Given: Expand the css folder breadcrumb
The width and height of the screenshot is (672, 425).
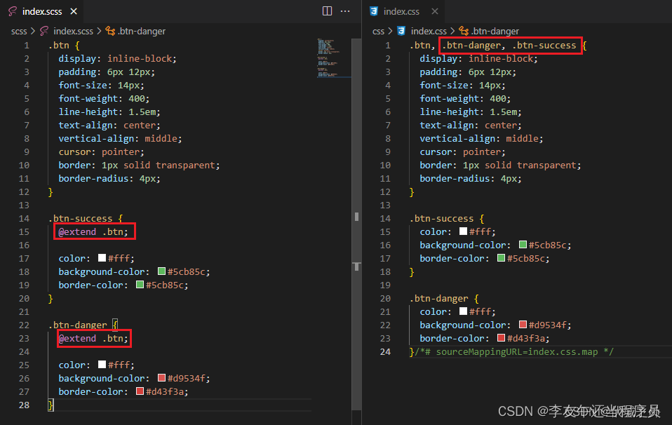Looking at the screenshot, I should tap(377, 31).
